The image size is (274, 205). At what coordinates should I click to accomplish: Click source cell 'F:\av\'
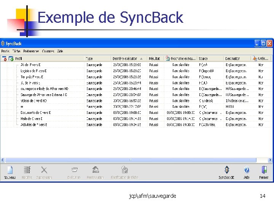[203, 65]
